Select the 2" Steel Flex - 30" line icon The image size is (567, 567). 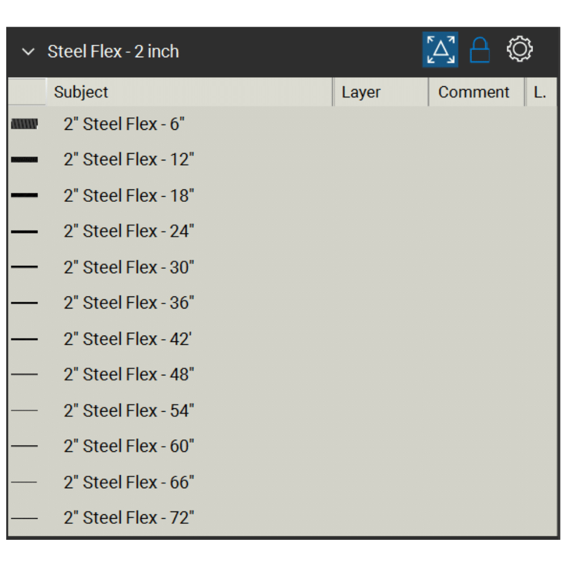tap(24, 267)
